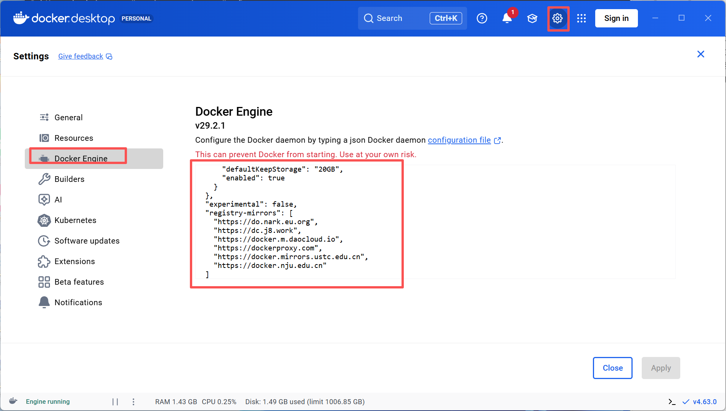Open the Kubernetes settings section

pyautogui.click(x=94, y=220)
